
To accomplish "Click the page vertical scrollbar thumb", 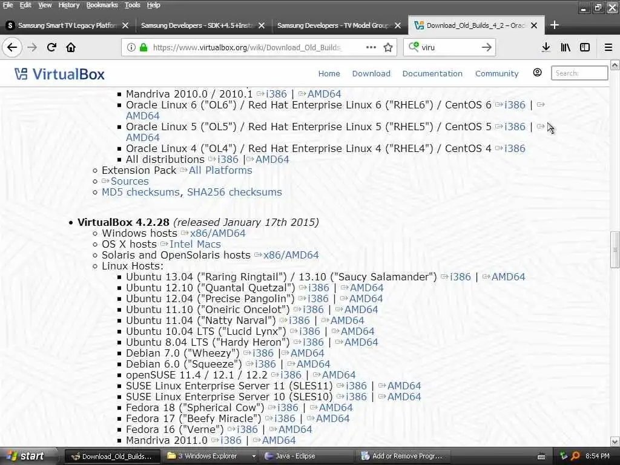I will tap(615, 250).
